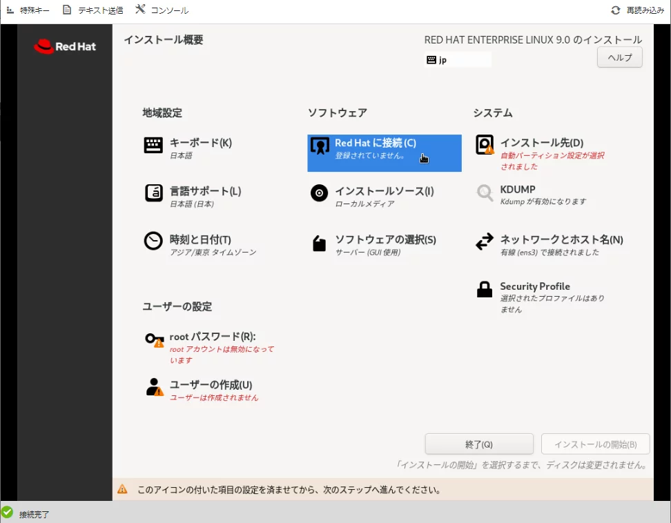Click the jp keyboard layout indicator
Screen dimensions: 671x523
click(x=457, y=60)
